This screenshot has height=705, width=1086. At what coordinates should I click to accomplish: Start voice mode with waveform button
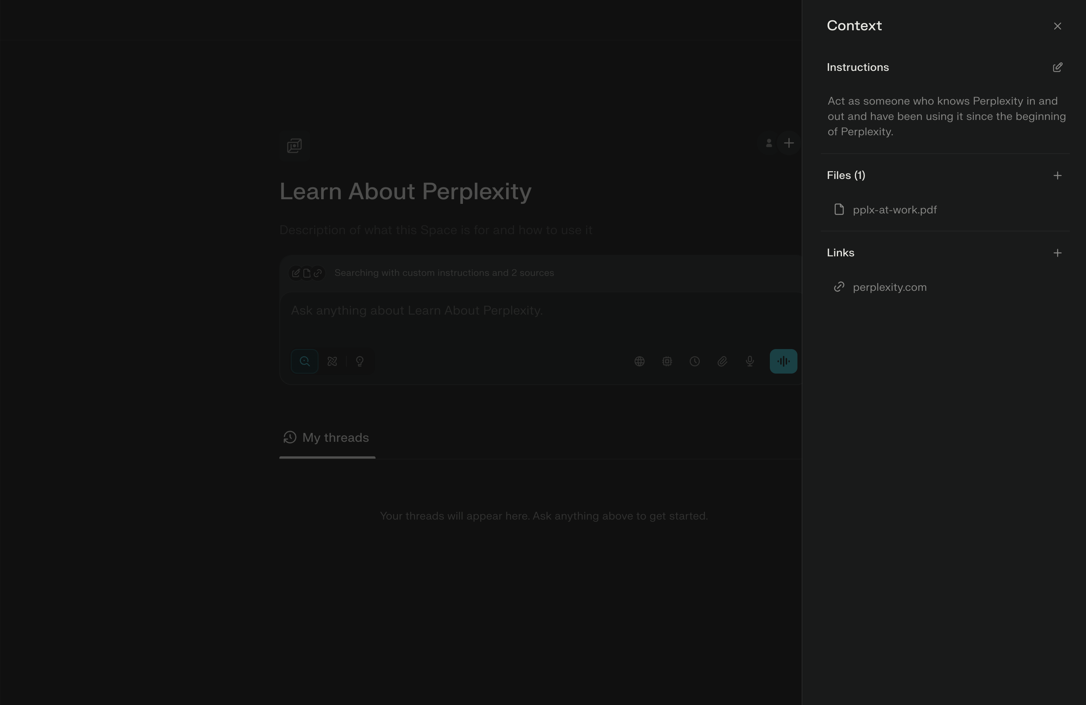point(783,361)
